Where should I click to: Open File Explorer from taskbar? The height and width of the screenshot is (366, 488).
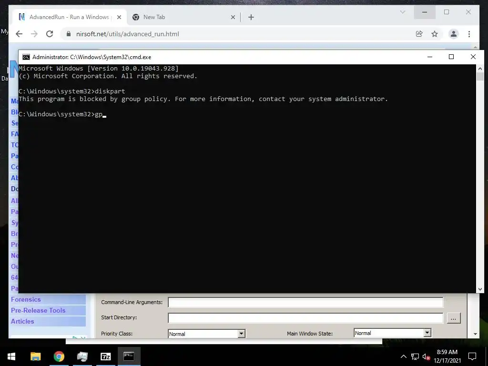click(x=35, y=356)
